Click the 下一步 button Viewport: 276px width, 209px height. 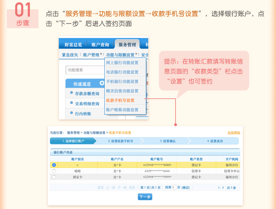point(145,197)
